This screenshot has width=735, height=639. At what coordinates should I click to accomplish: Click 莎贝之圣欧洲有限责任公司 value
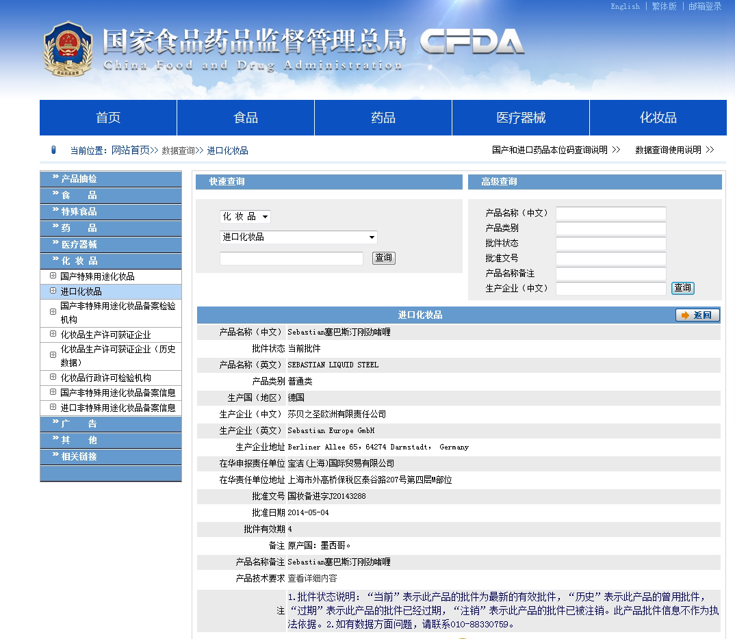337,414
